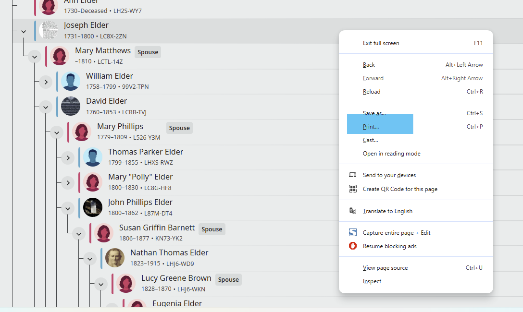This screenshot has width=523, height=312.
Task: Click the Capture entire page extension icon
Action: (x=352, y=232)
